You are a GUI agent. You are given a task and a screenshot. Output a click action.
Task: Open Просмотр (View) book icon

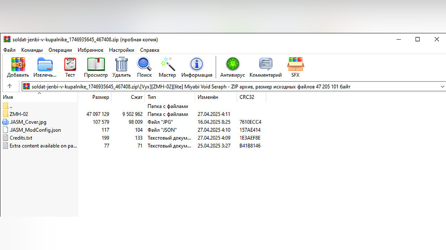coord(96,64)
